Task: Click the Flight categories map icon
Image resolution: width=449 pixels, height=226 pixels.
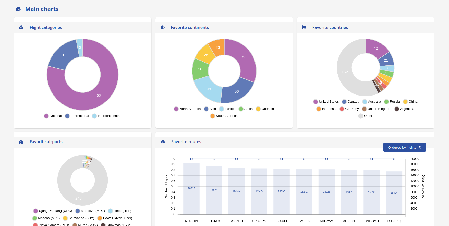Action: (x=21, y=27)
